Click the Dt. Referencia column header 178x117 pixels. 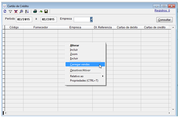(103, 27)
